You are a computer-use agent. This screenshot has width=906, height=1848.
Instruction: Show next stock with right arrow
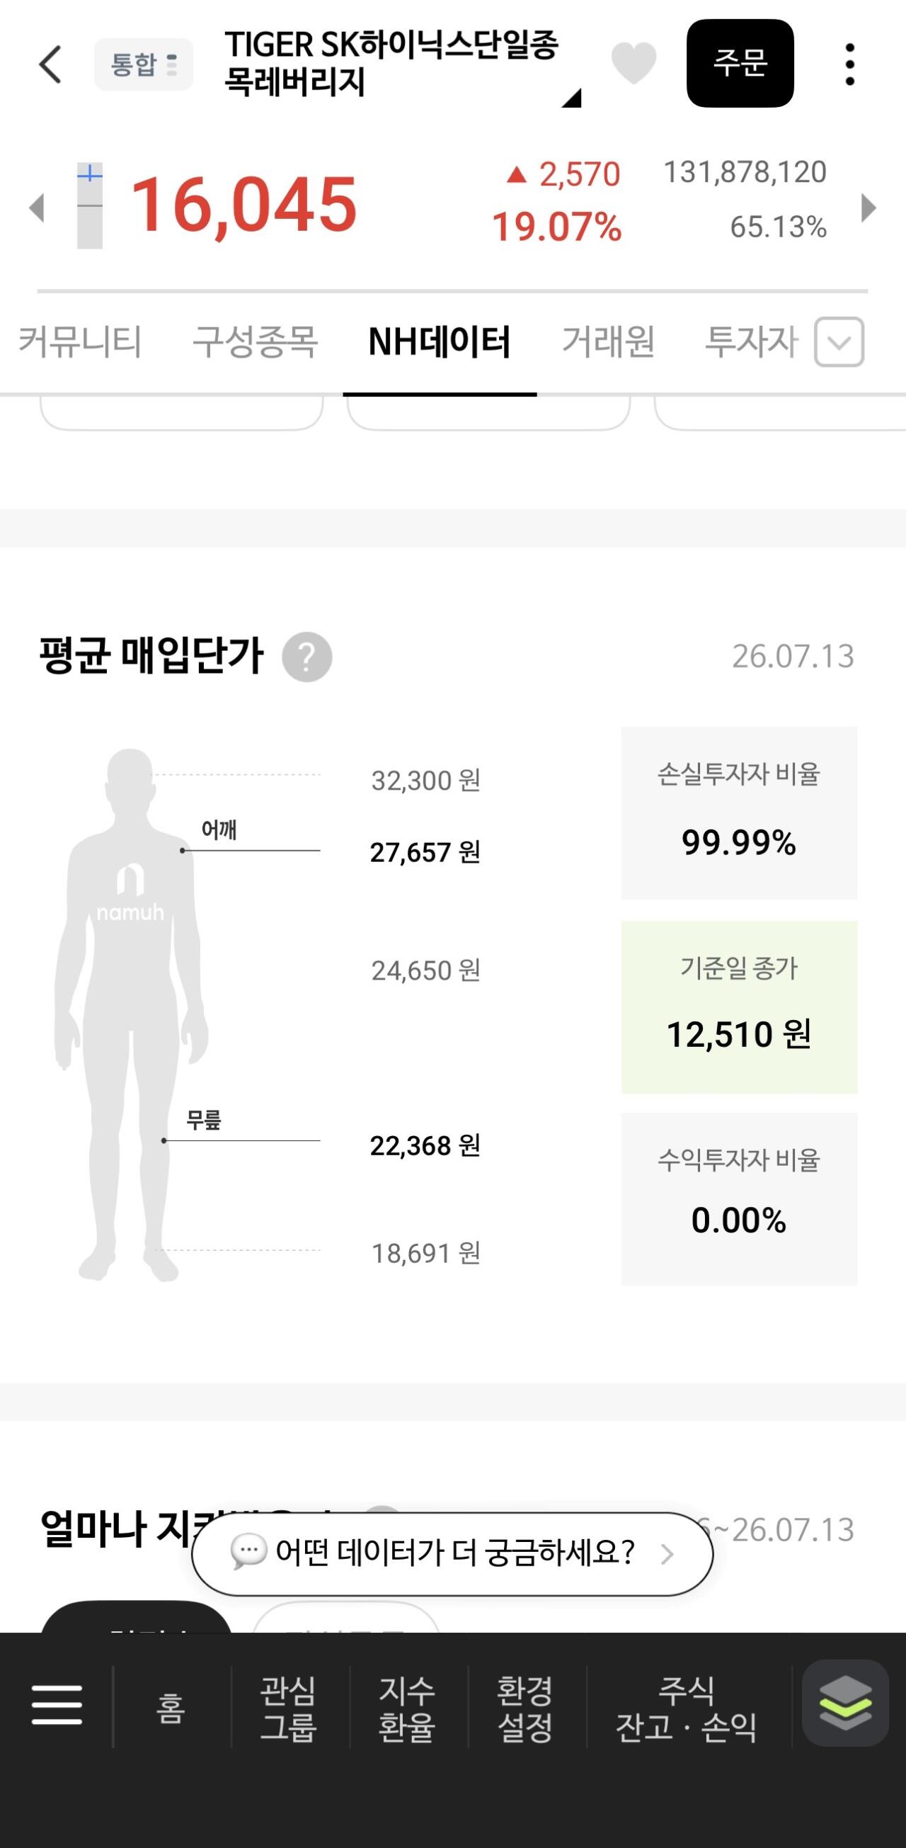coord(868,208)
